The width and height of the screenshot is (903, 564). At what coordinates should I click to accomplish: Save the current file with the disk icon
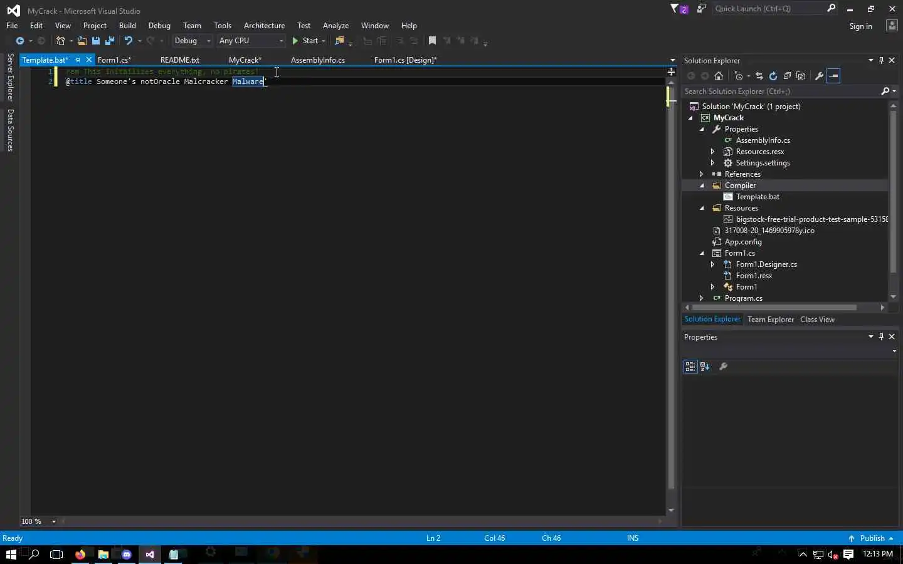point(96,41)
